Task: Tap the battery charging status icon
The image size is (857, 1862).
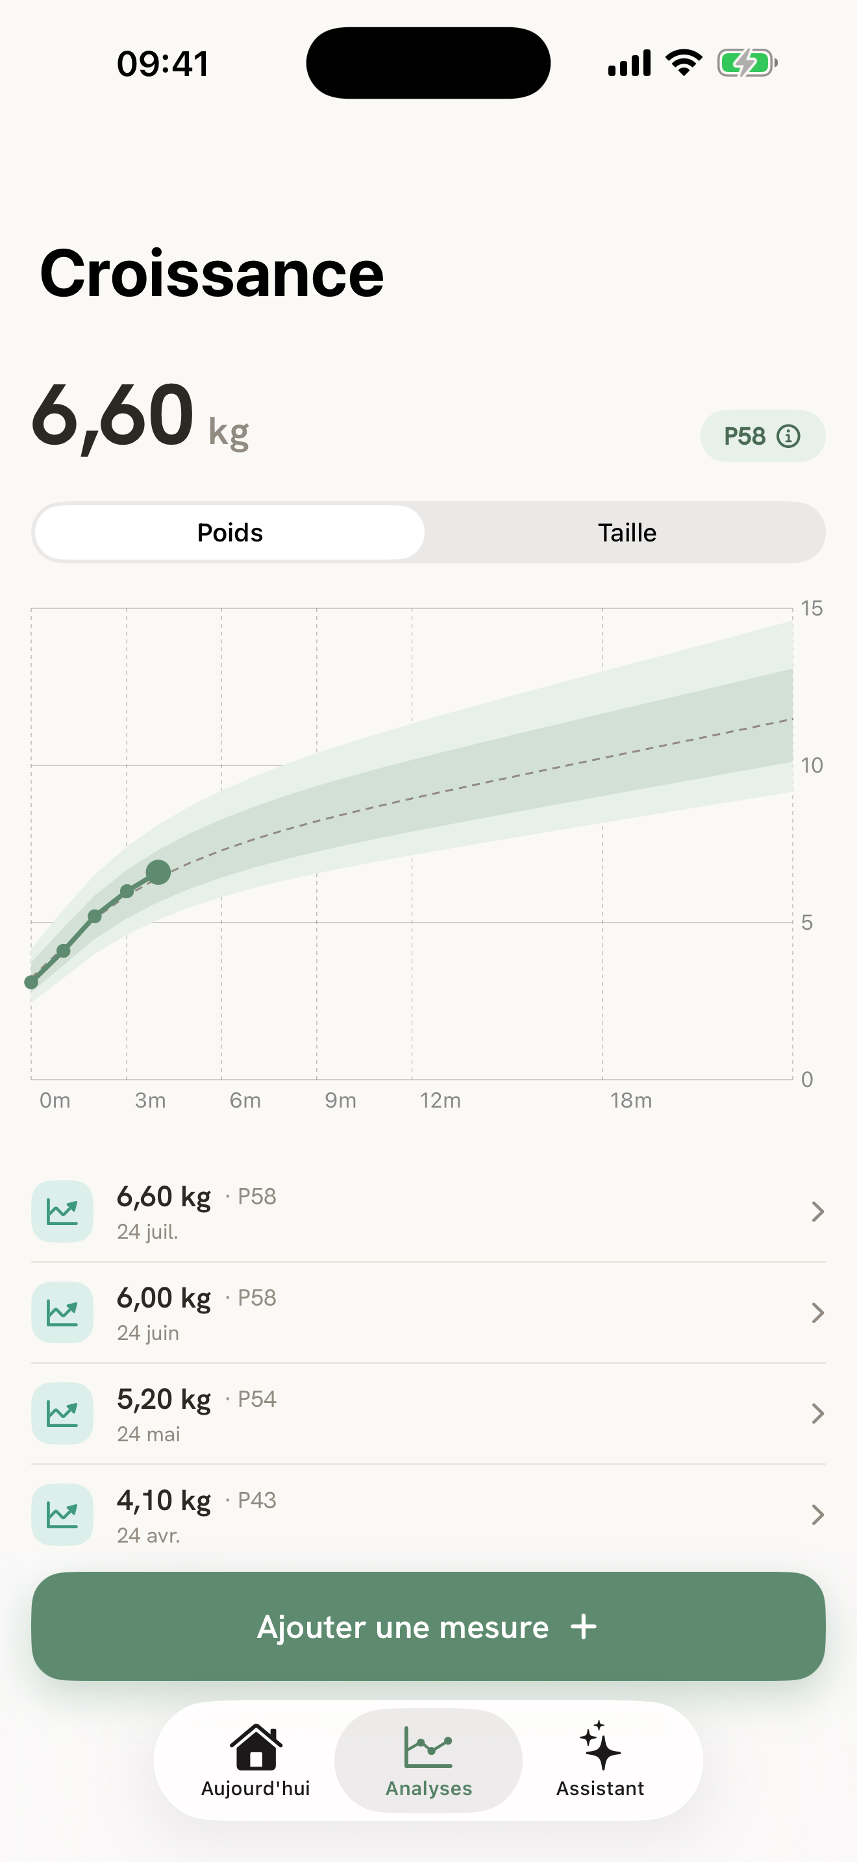Action: (747, 63)
